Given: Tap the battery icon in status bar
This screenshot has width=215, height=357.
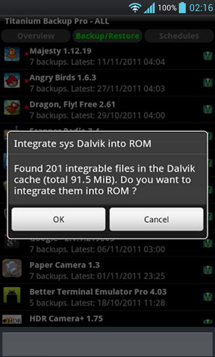Looking at the screenshot, I should coord(182,7).
